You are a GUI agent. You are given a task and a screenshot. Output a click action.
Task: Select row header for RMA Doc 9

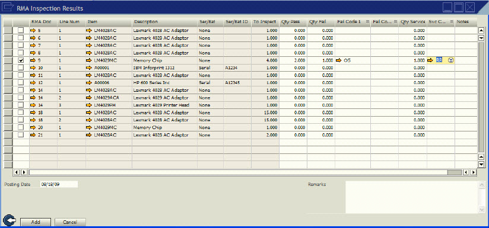pos(8,60)
